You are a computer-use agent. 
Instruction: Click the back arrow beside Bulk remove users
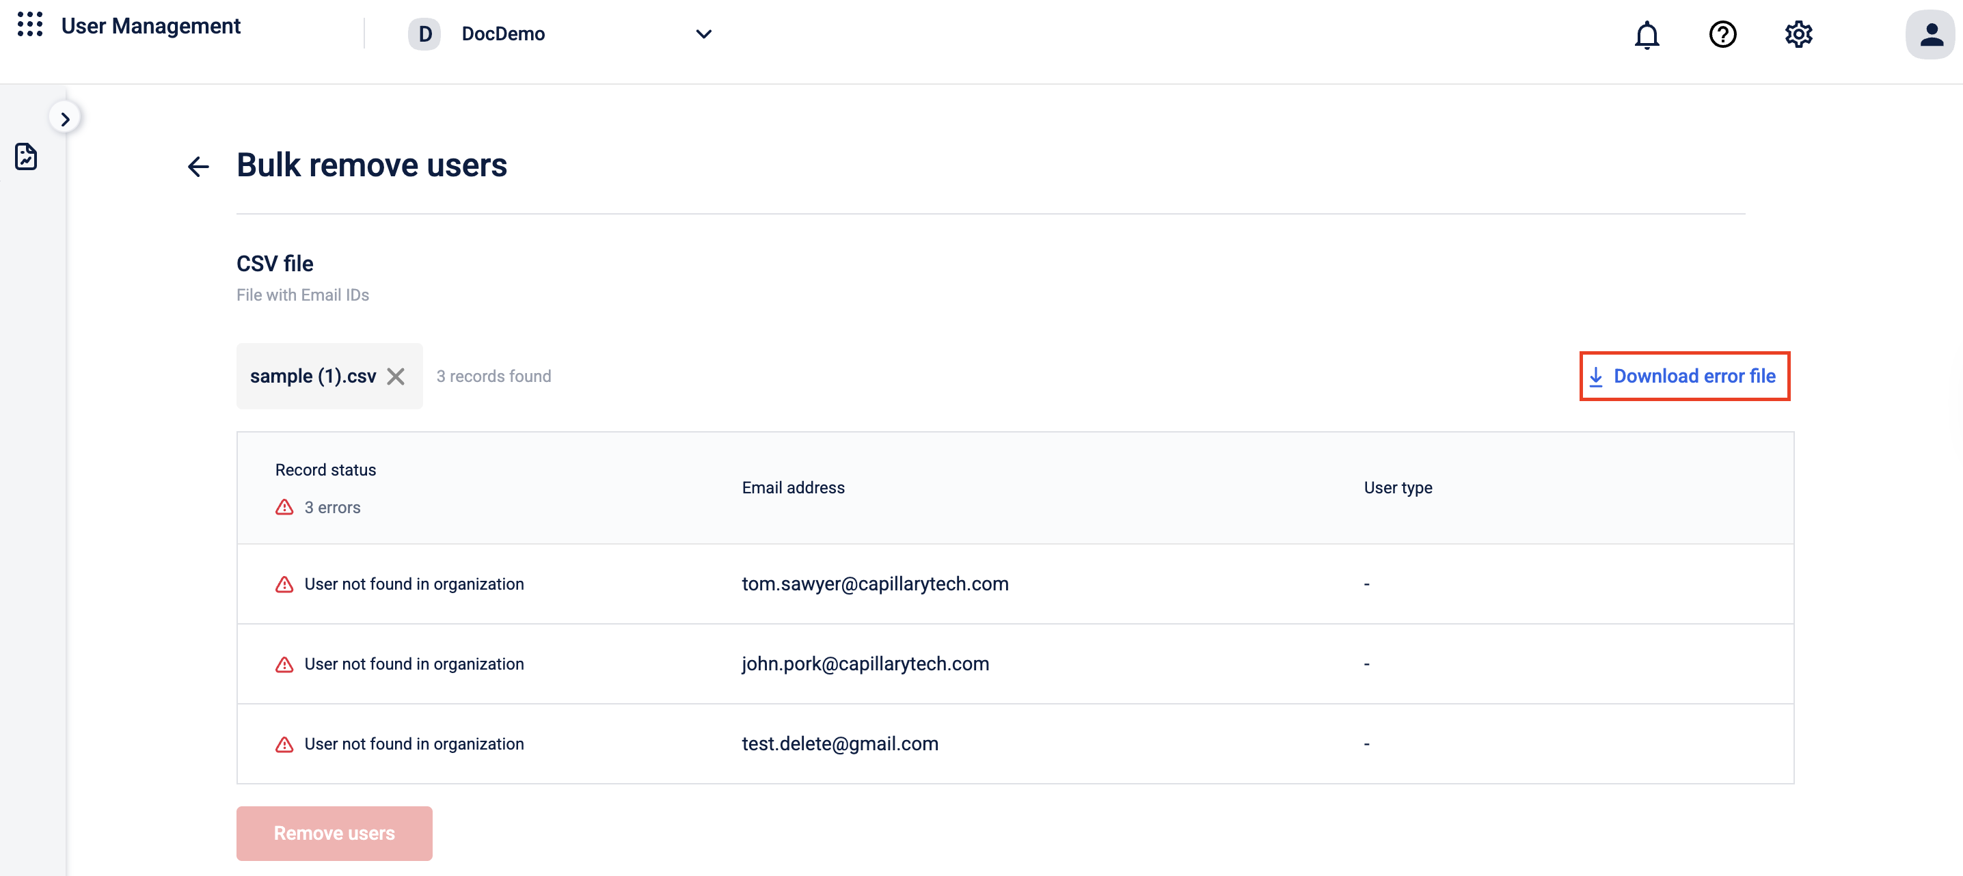(198, 166)
